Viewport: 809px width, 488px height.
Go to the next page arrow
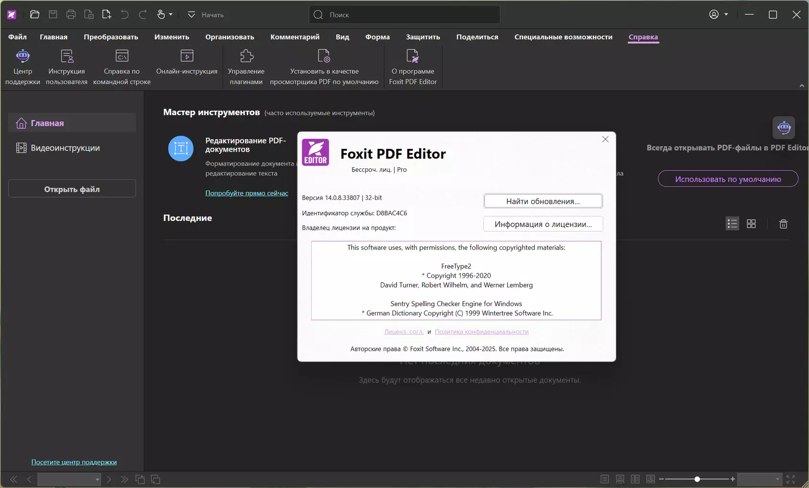tap(109, 479)
